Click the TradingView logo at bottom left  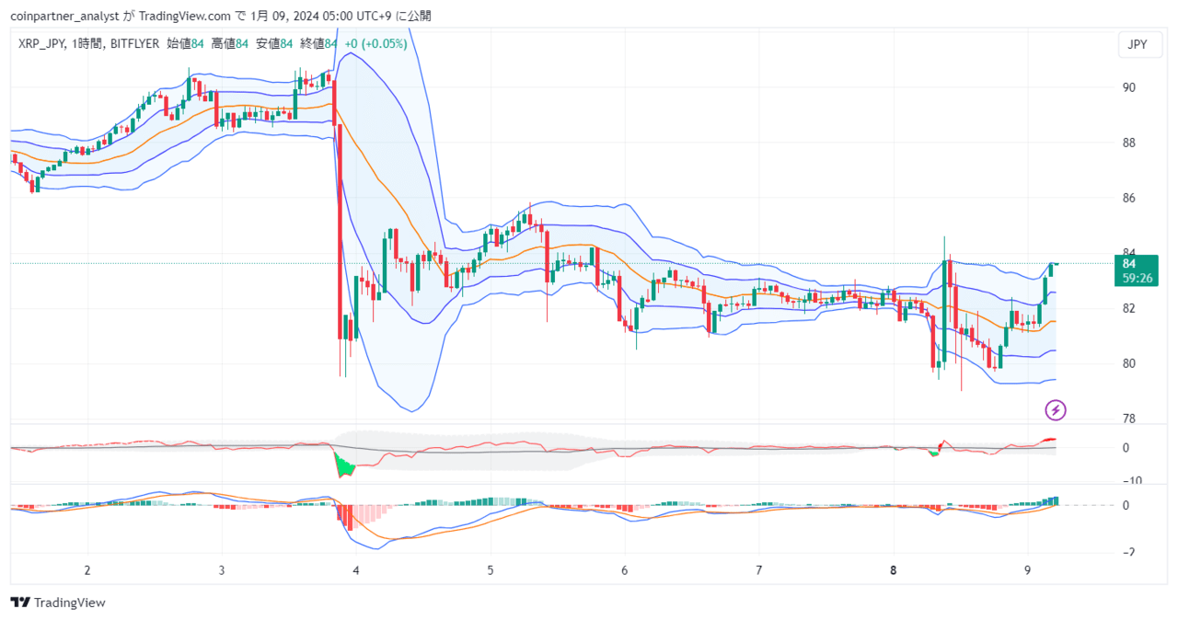click(58, 603)
